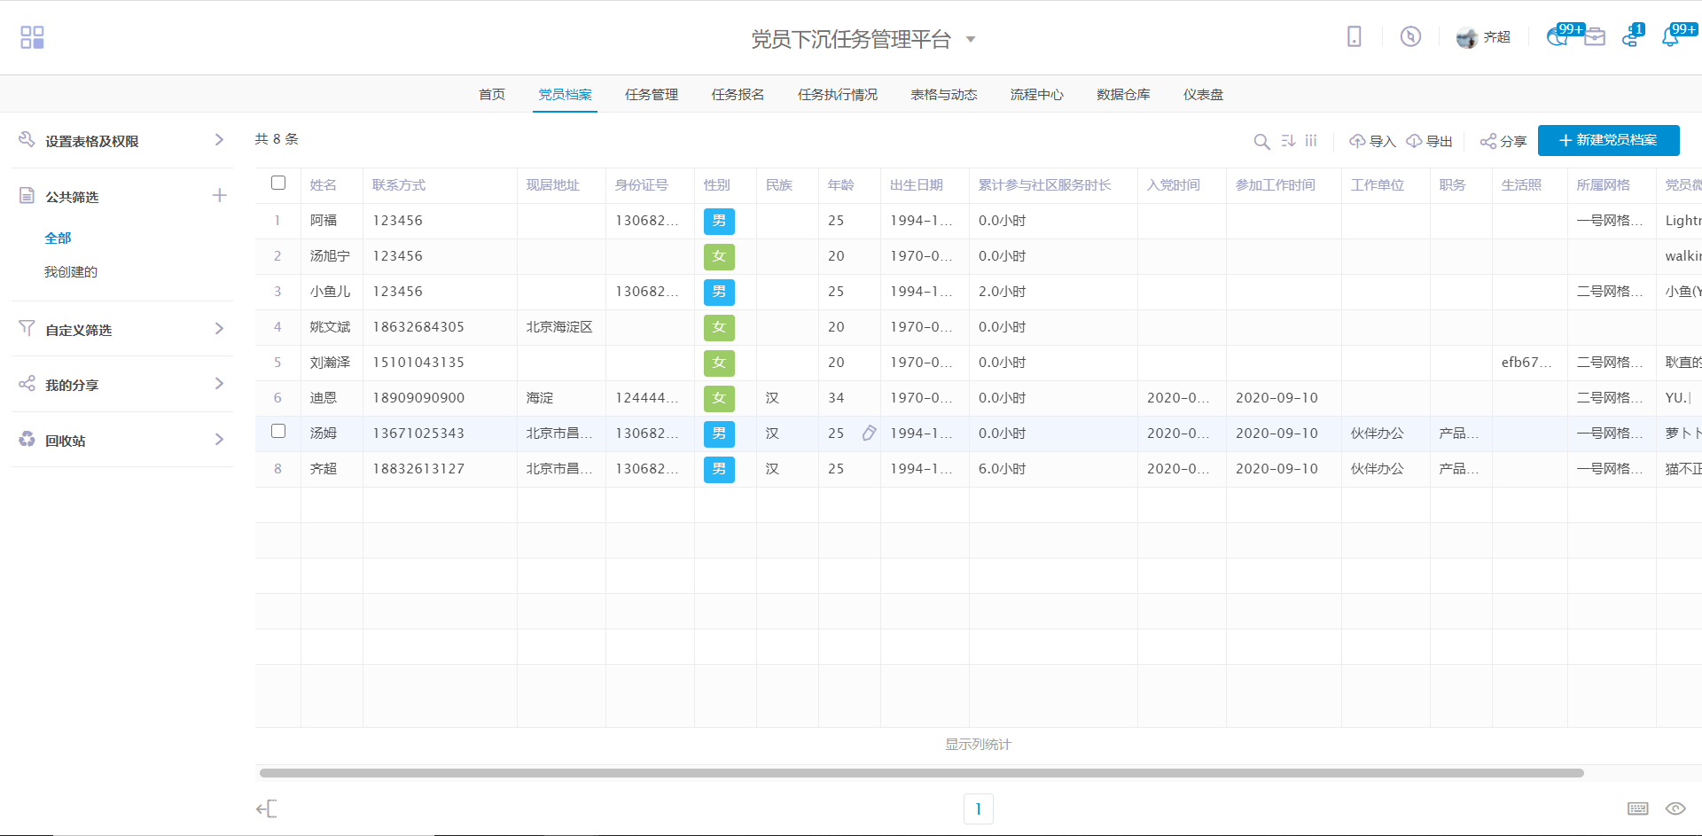Click the 新建党员档案 button
This screenshot has height=836, width=1702.
coord(1608,140)
